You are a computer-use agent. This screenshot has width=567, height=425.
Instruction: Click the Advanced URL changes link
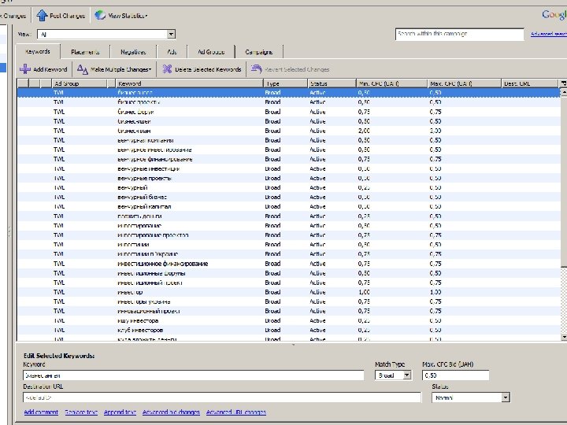(x=236, y=412)
